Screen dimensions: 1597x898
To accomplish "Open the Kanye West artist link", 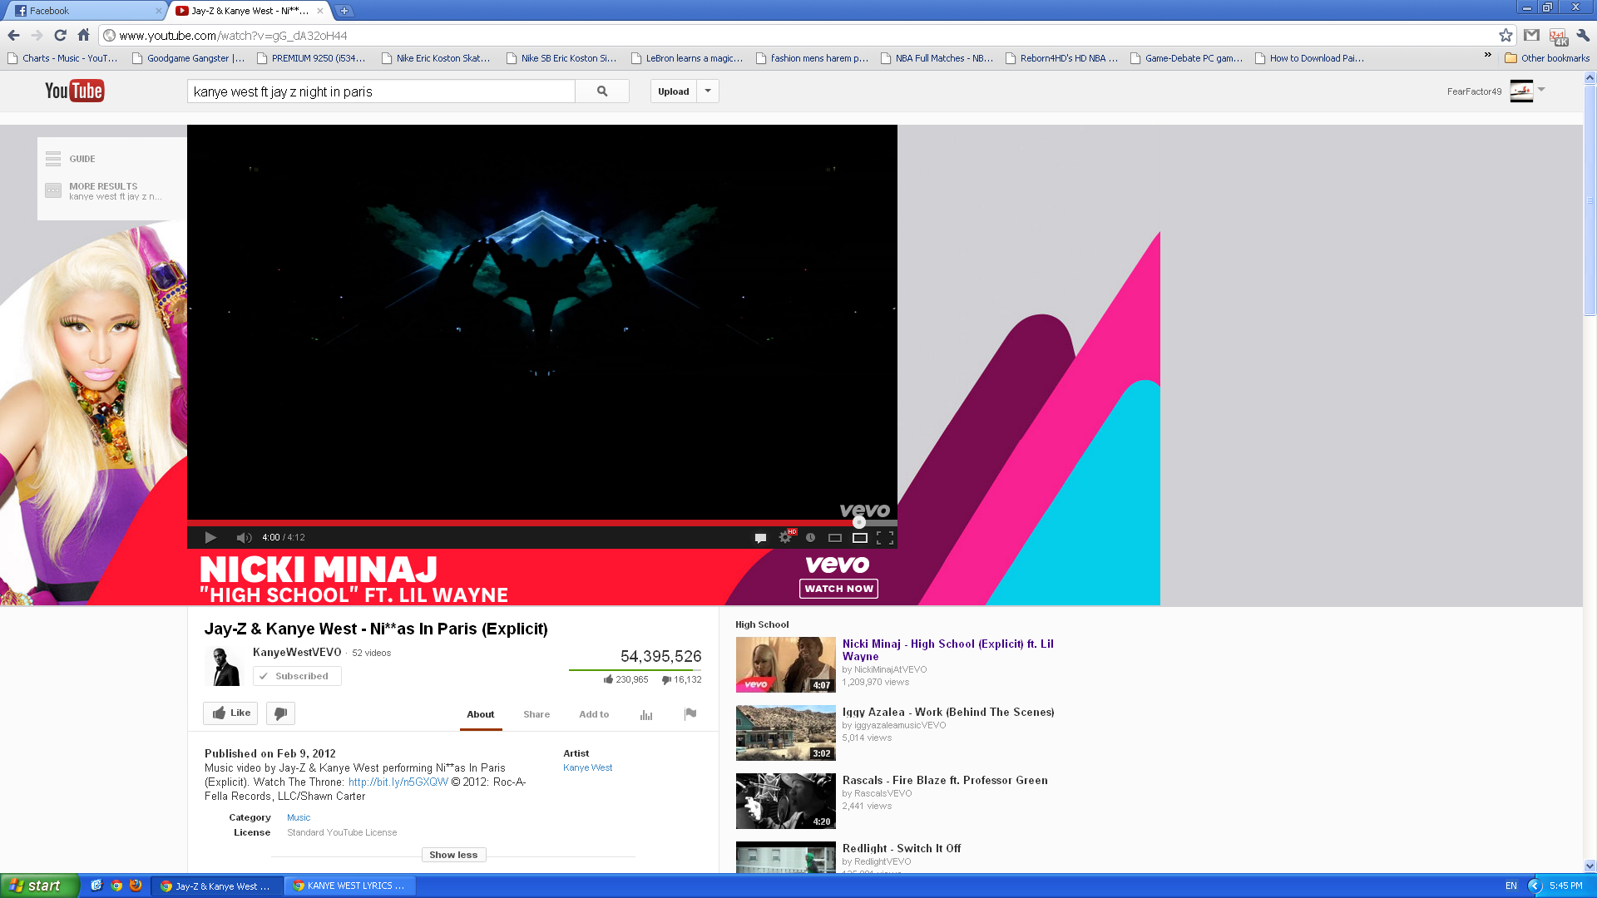I will point(587,767).
